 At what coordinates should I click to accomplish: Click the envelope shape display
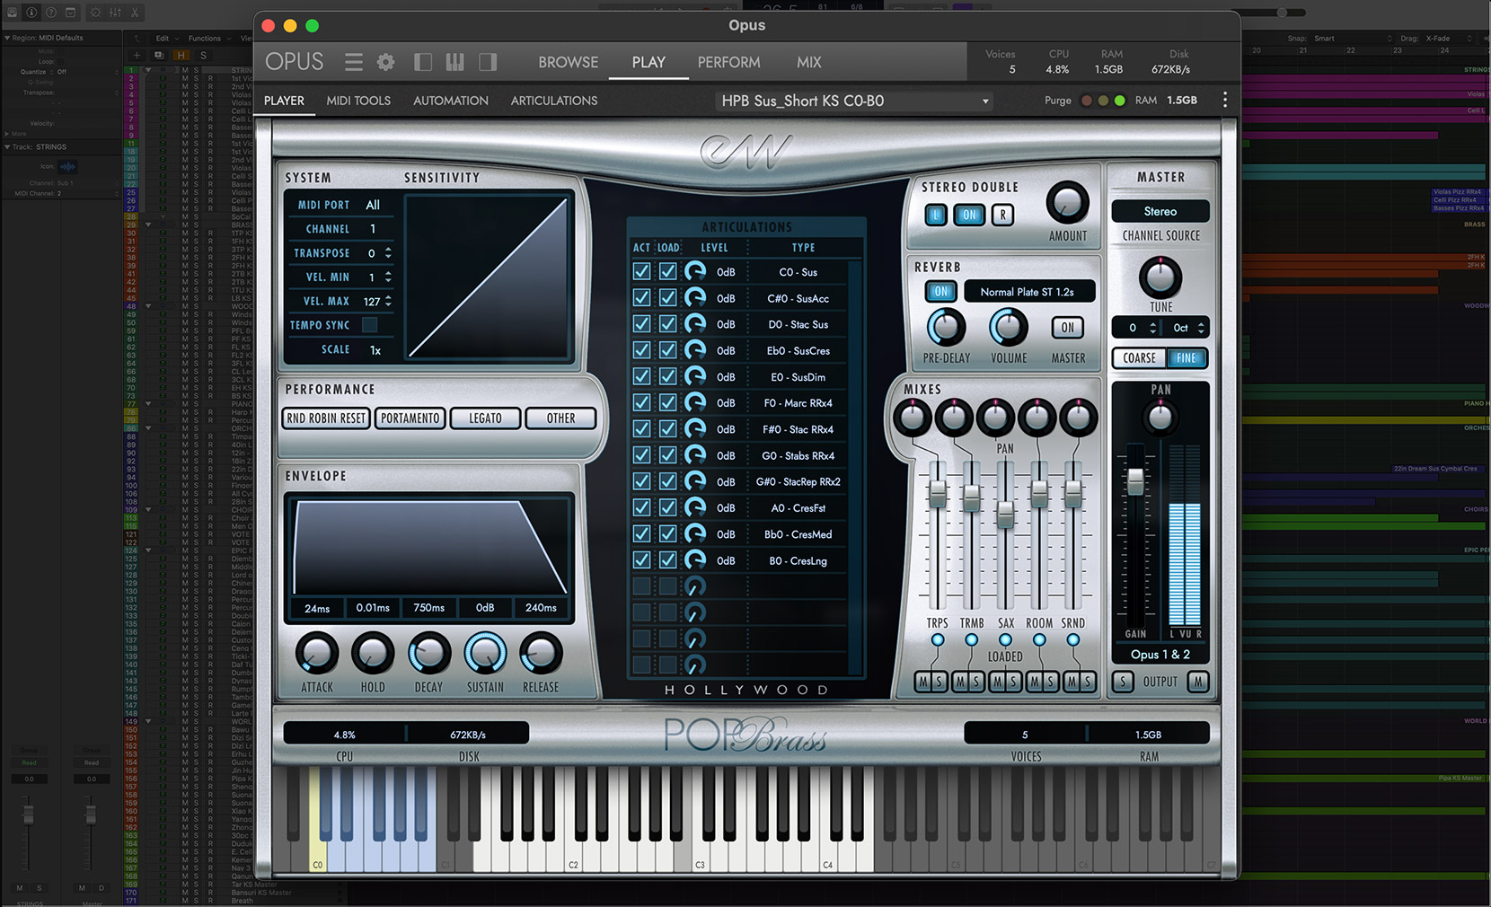pyautogui.click(x=430, y=546)
